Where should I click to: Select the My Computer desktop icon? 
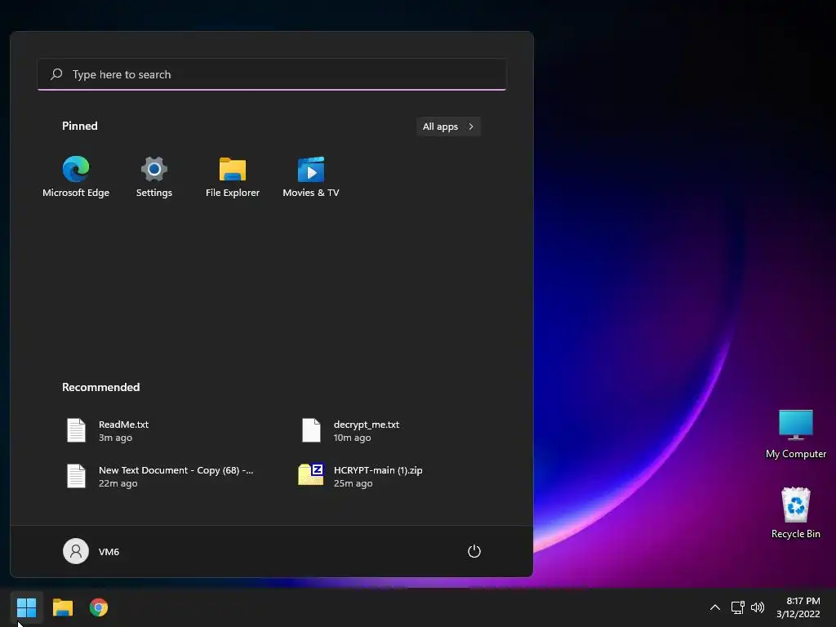coord(795,434)
